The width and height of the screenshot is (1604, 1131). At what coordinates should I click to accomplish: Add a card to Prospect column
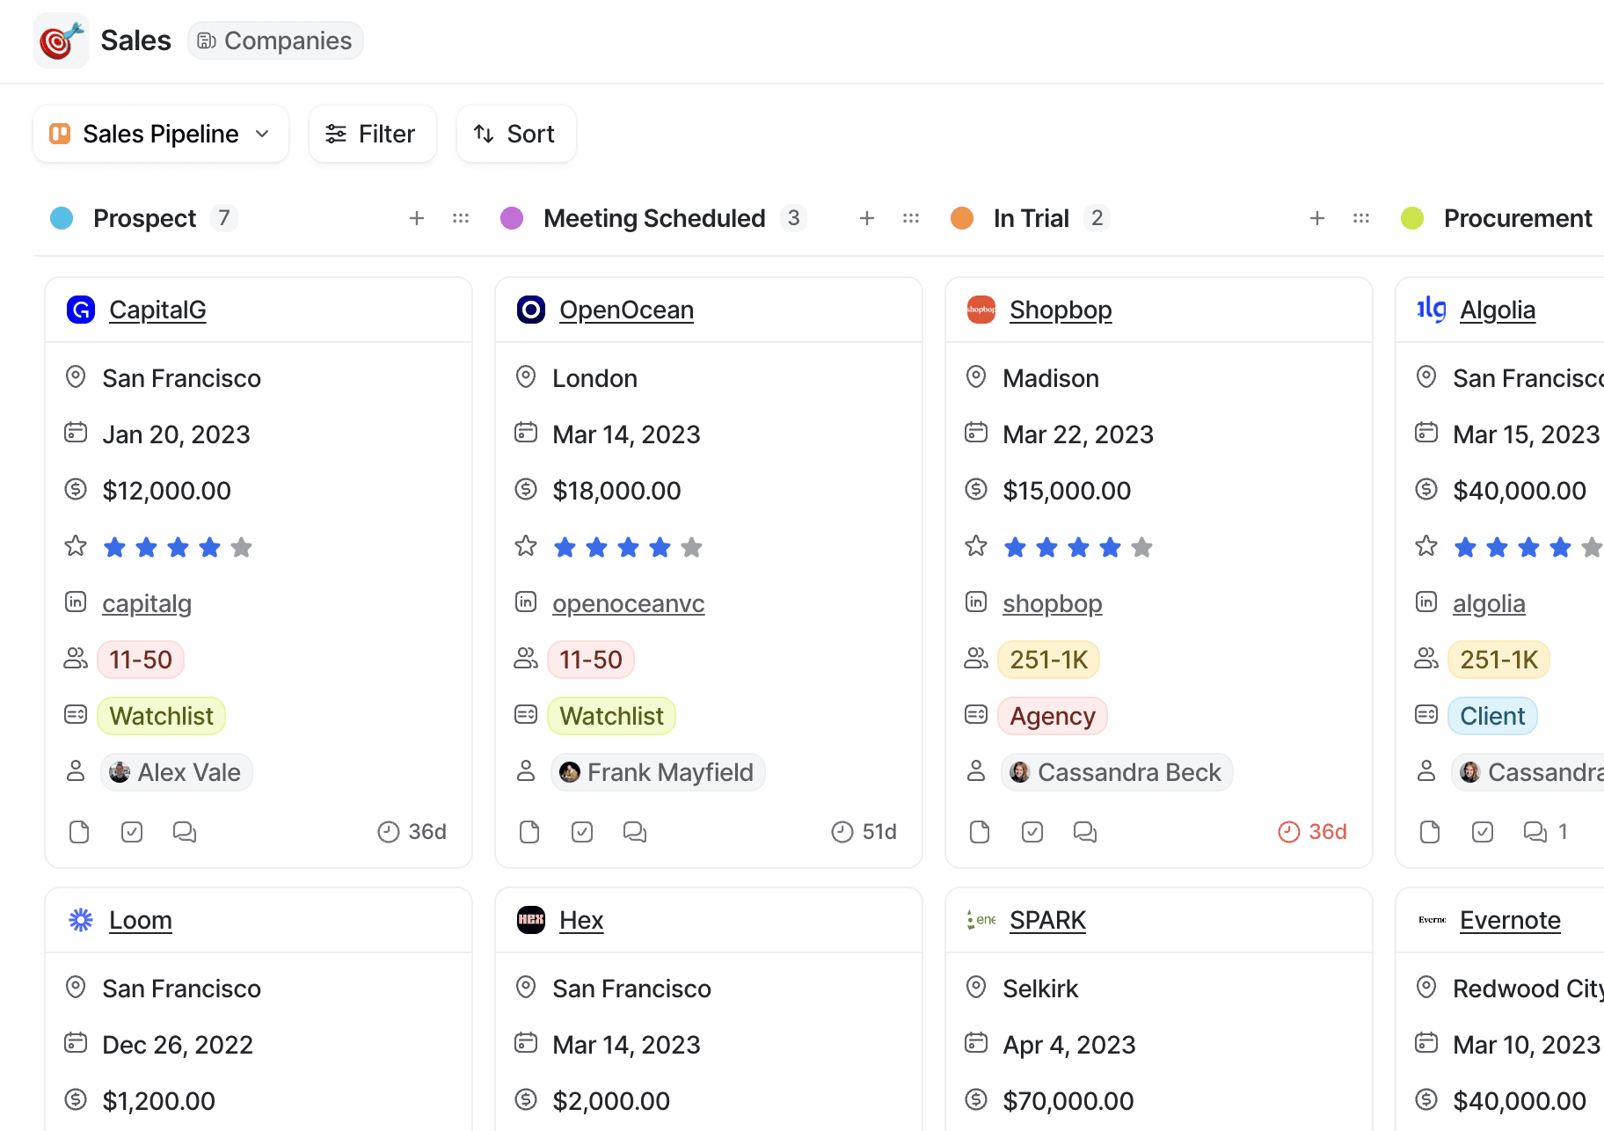[417, 218]
